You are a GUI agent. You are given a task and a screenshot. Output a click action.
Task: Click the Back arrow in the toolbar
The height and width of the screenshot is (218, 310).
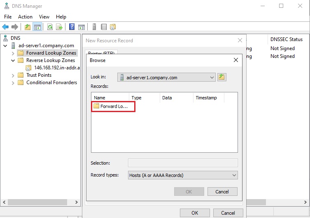point(5,27)
